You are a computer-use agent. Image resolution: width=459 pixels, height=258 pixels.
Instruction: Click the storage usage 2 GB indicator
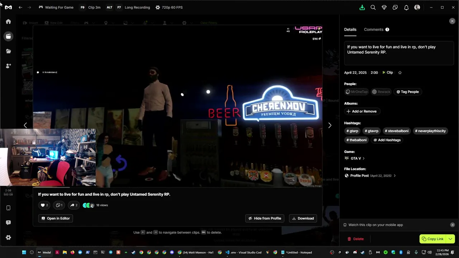[x=8, y=192]
